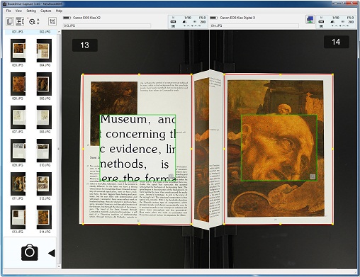Select the crop tool icon
This screenshot has height=277, width=360.
(x=52, y=21)
